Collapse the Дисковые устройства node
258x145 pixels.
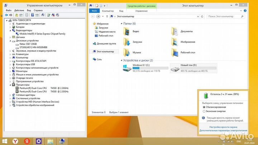[x=10, y=41]
